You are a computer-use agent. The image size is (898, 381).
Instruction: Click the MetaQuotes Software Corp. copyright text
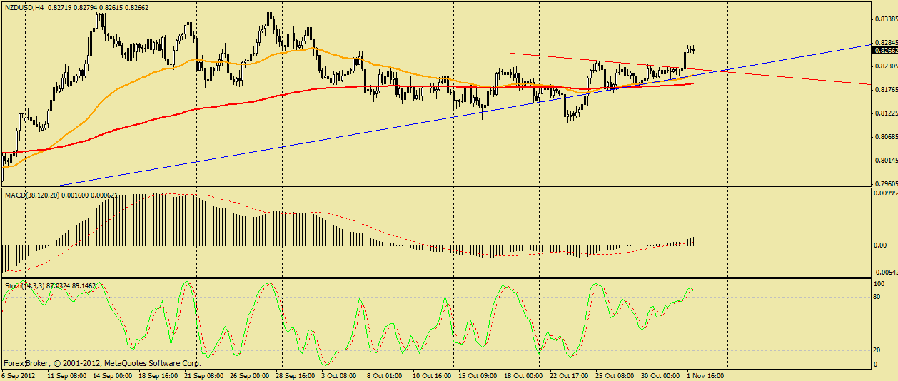pos(153,362)
